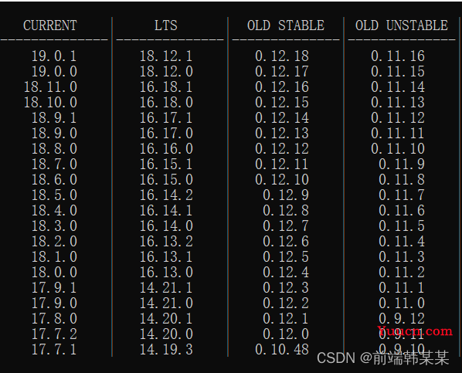The width and height of the screenshot is (462, 373).
Task: Select LTS version 16.18.1
Action: click(x=166, y=87)
